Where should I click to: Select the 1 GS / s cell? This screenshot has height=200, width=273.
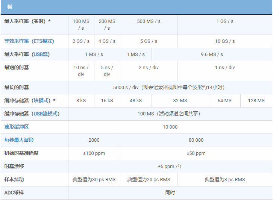click(x=224, y=21)
